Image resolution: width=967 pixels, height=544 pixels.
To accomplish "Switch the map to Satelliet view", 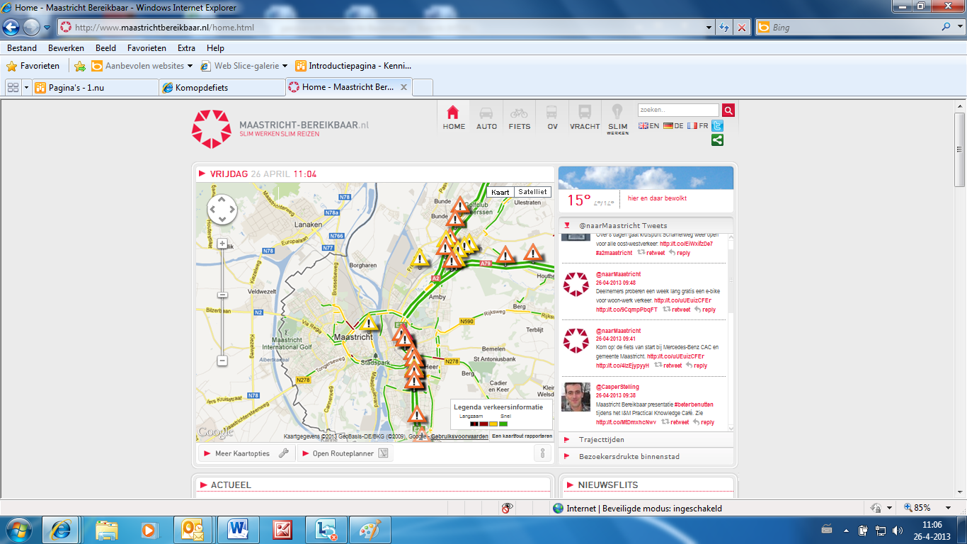I will 532,192.
